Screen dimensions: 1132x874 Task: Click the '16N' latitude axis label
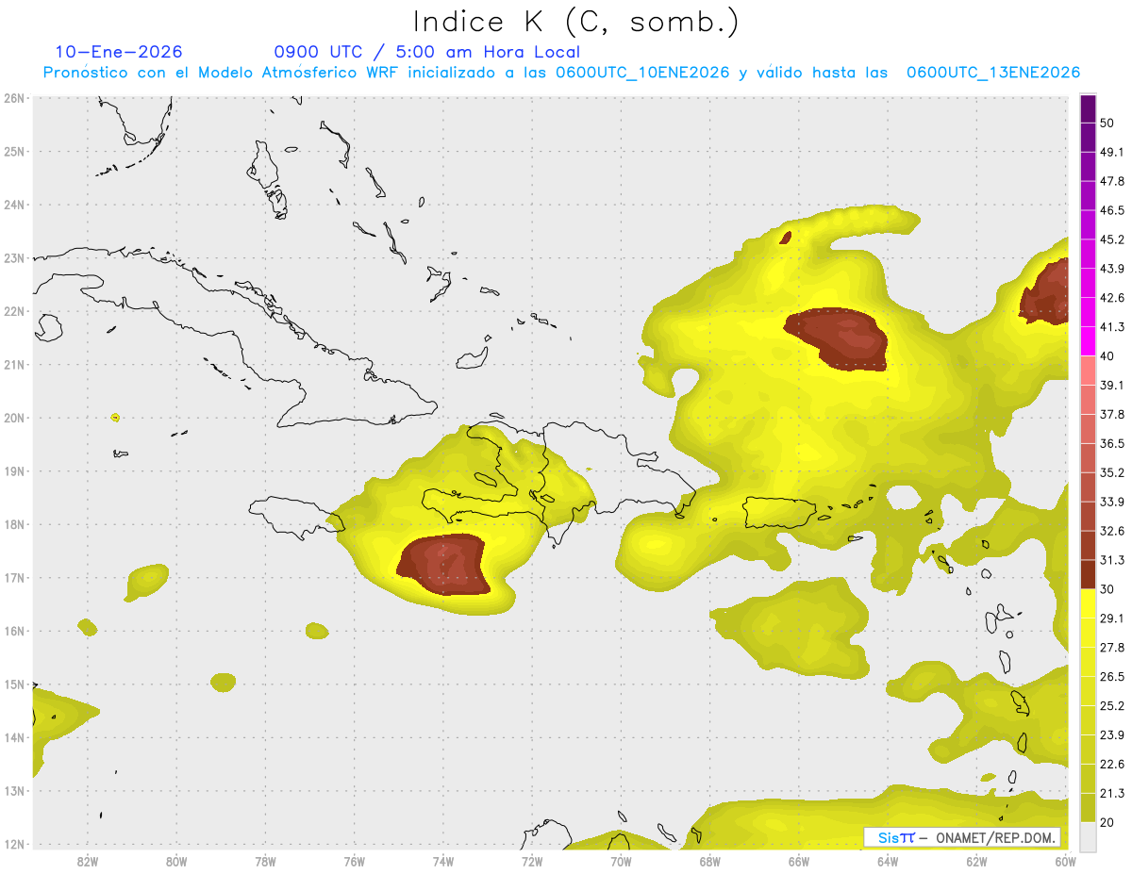tap(14, 631)
